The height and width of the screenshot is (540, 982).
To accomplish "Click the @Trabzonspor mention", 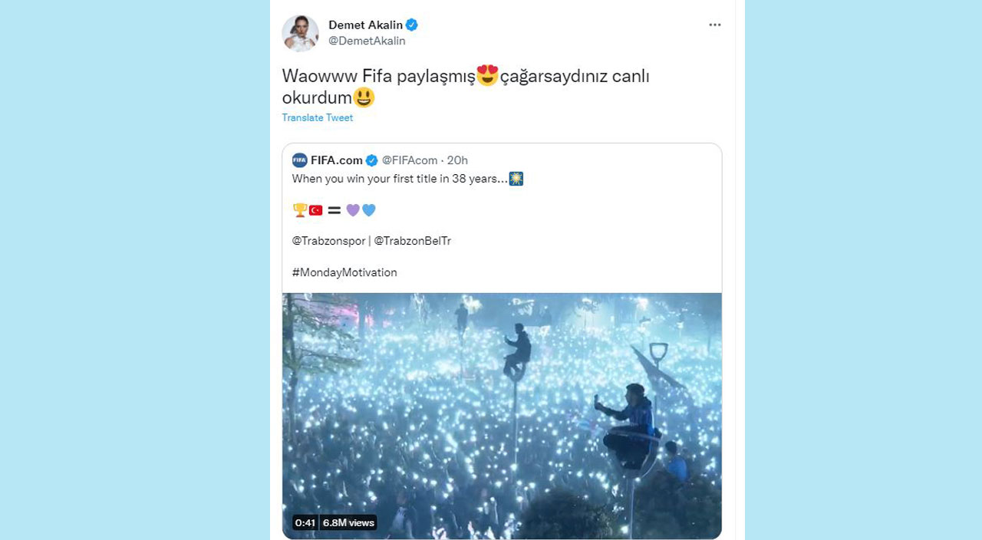I will point(328,240).
